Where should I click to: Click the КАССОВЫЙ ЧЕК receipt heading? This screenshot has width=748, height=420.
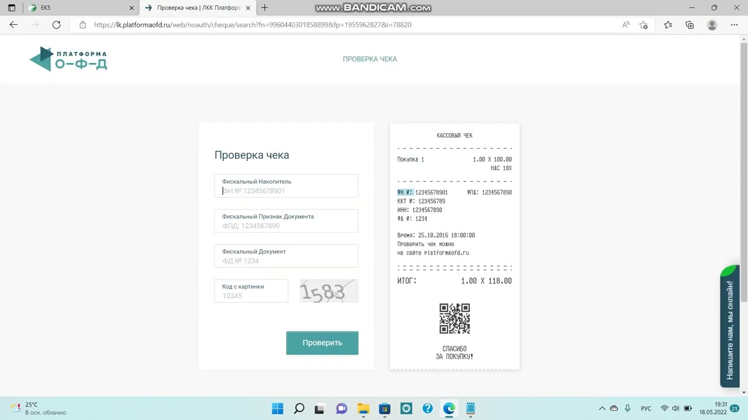pyautogui.click(x=455, y=135)
